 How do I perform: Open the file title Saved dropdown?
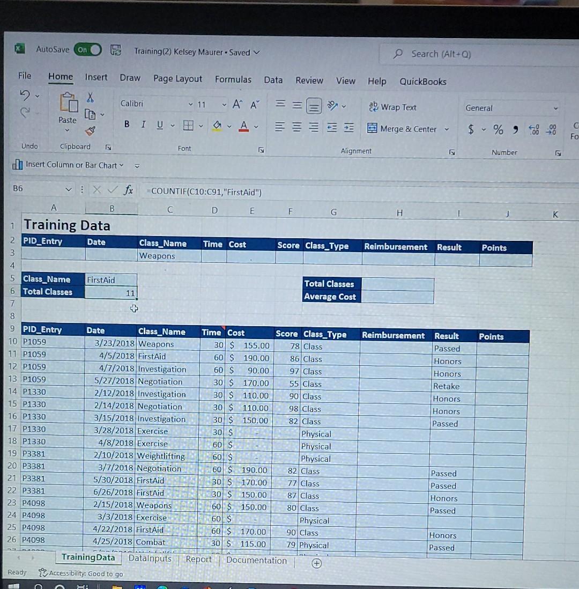pos(257,53)
